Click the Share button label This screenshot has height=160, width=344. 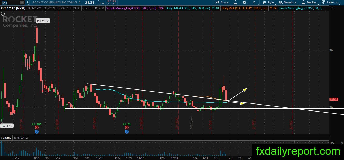[x=224, y=2]
